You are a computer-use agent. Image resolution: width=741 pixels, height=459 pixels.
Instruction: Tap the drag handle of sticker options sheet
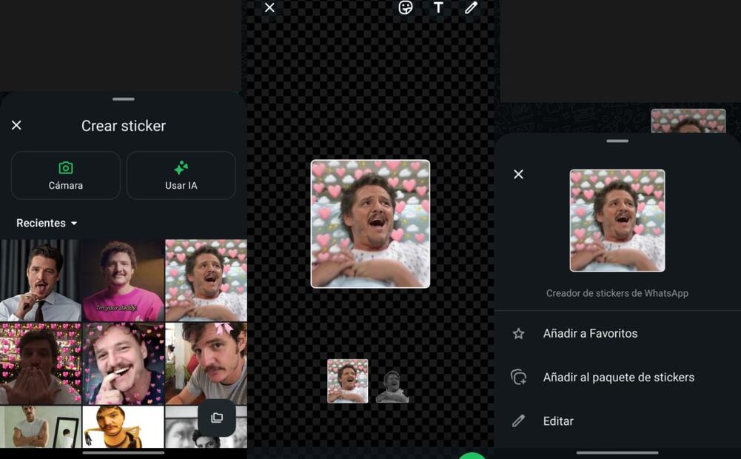coord(617,141)
